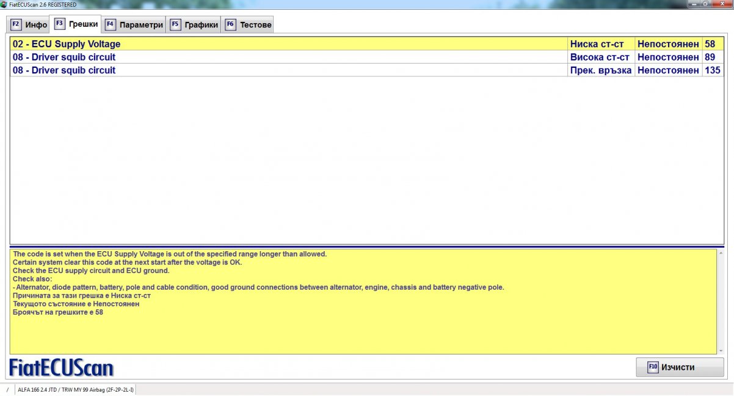Screen dimensions: 734x396
Task: Click the FiatECUScan logo at bottom left
Action: pyautogui.click(x=61, y=368)
